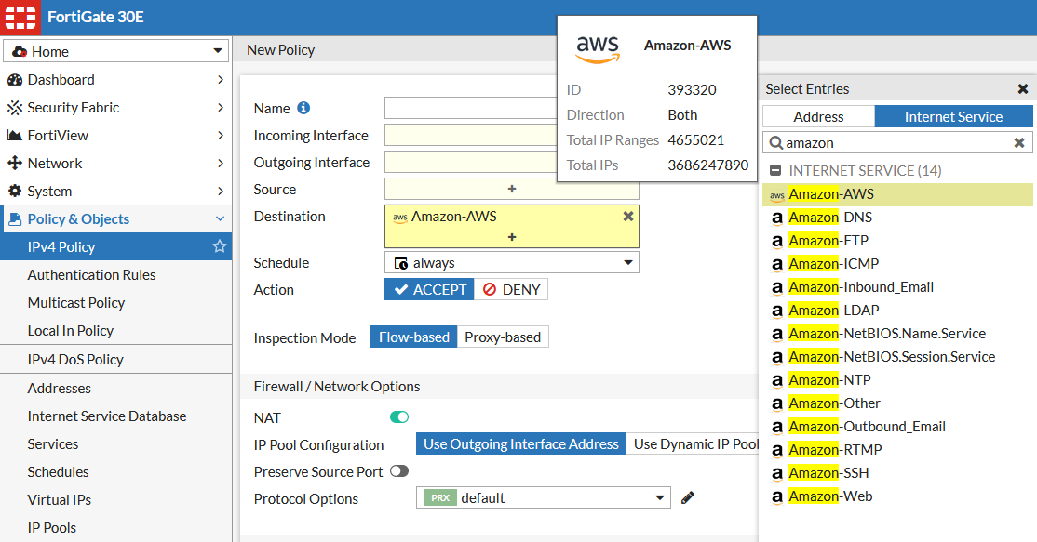Switch to the Address tab
This screenshot has width=1037, height=542.
818,116
